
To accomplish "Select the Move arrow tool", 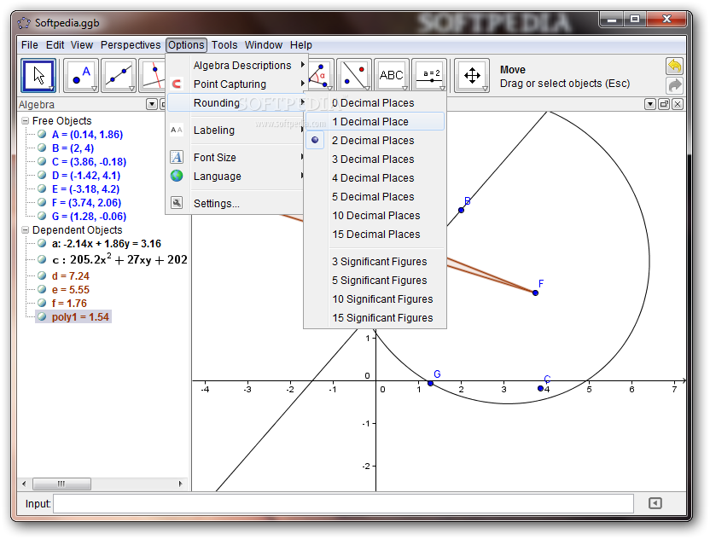I will coord(38,76).
